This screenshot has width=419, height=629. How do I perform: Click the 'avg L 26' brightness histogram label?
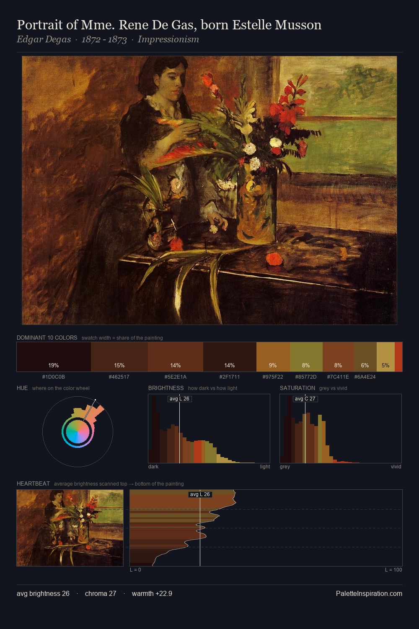(x=179, y=399)
